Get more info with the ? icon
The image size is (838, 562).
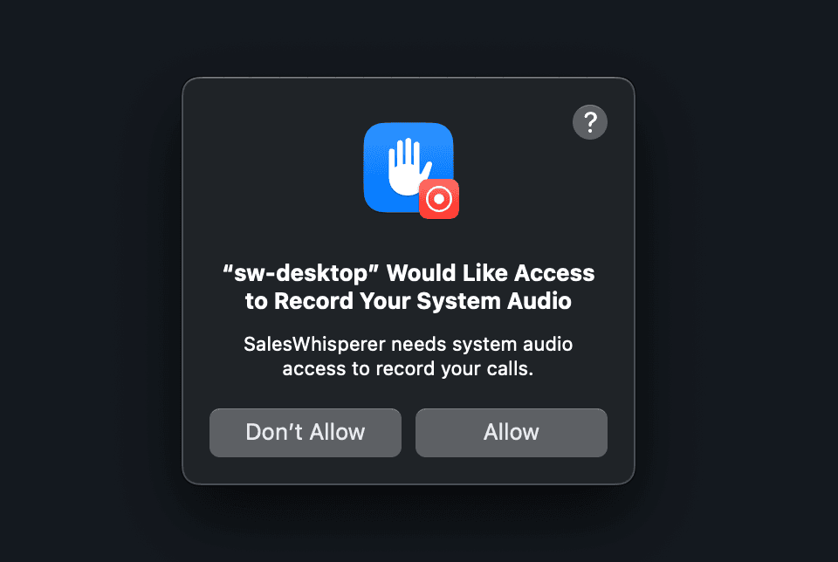589,122
